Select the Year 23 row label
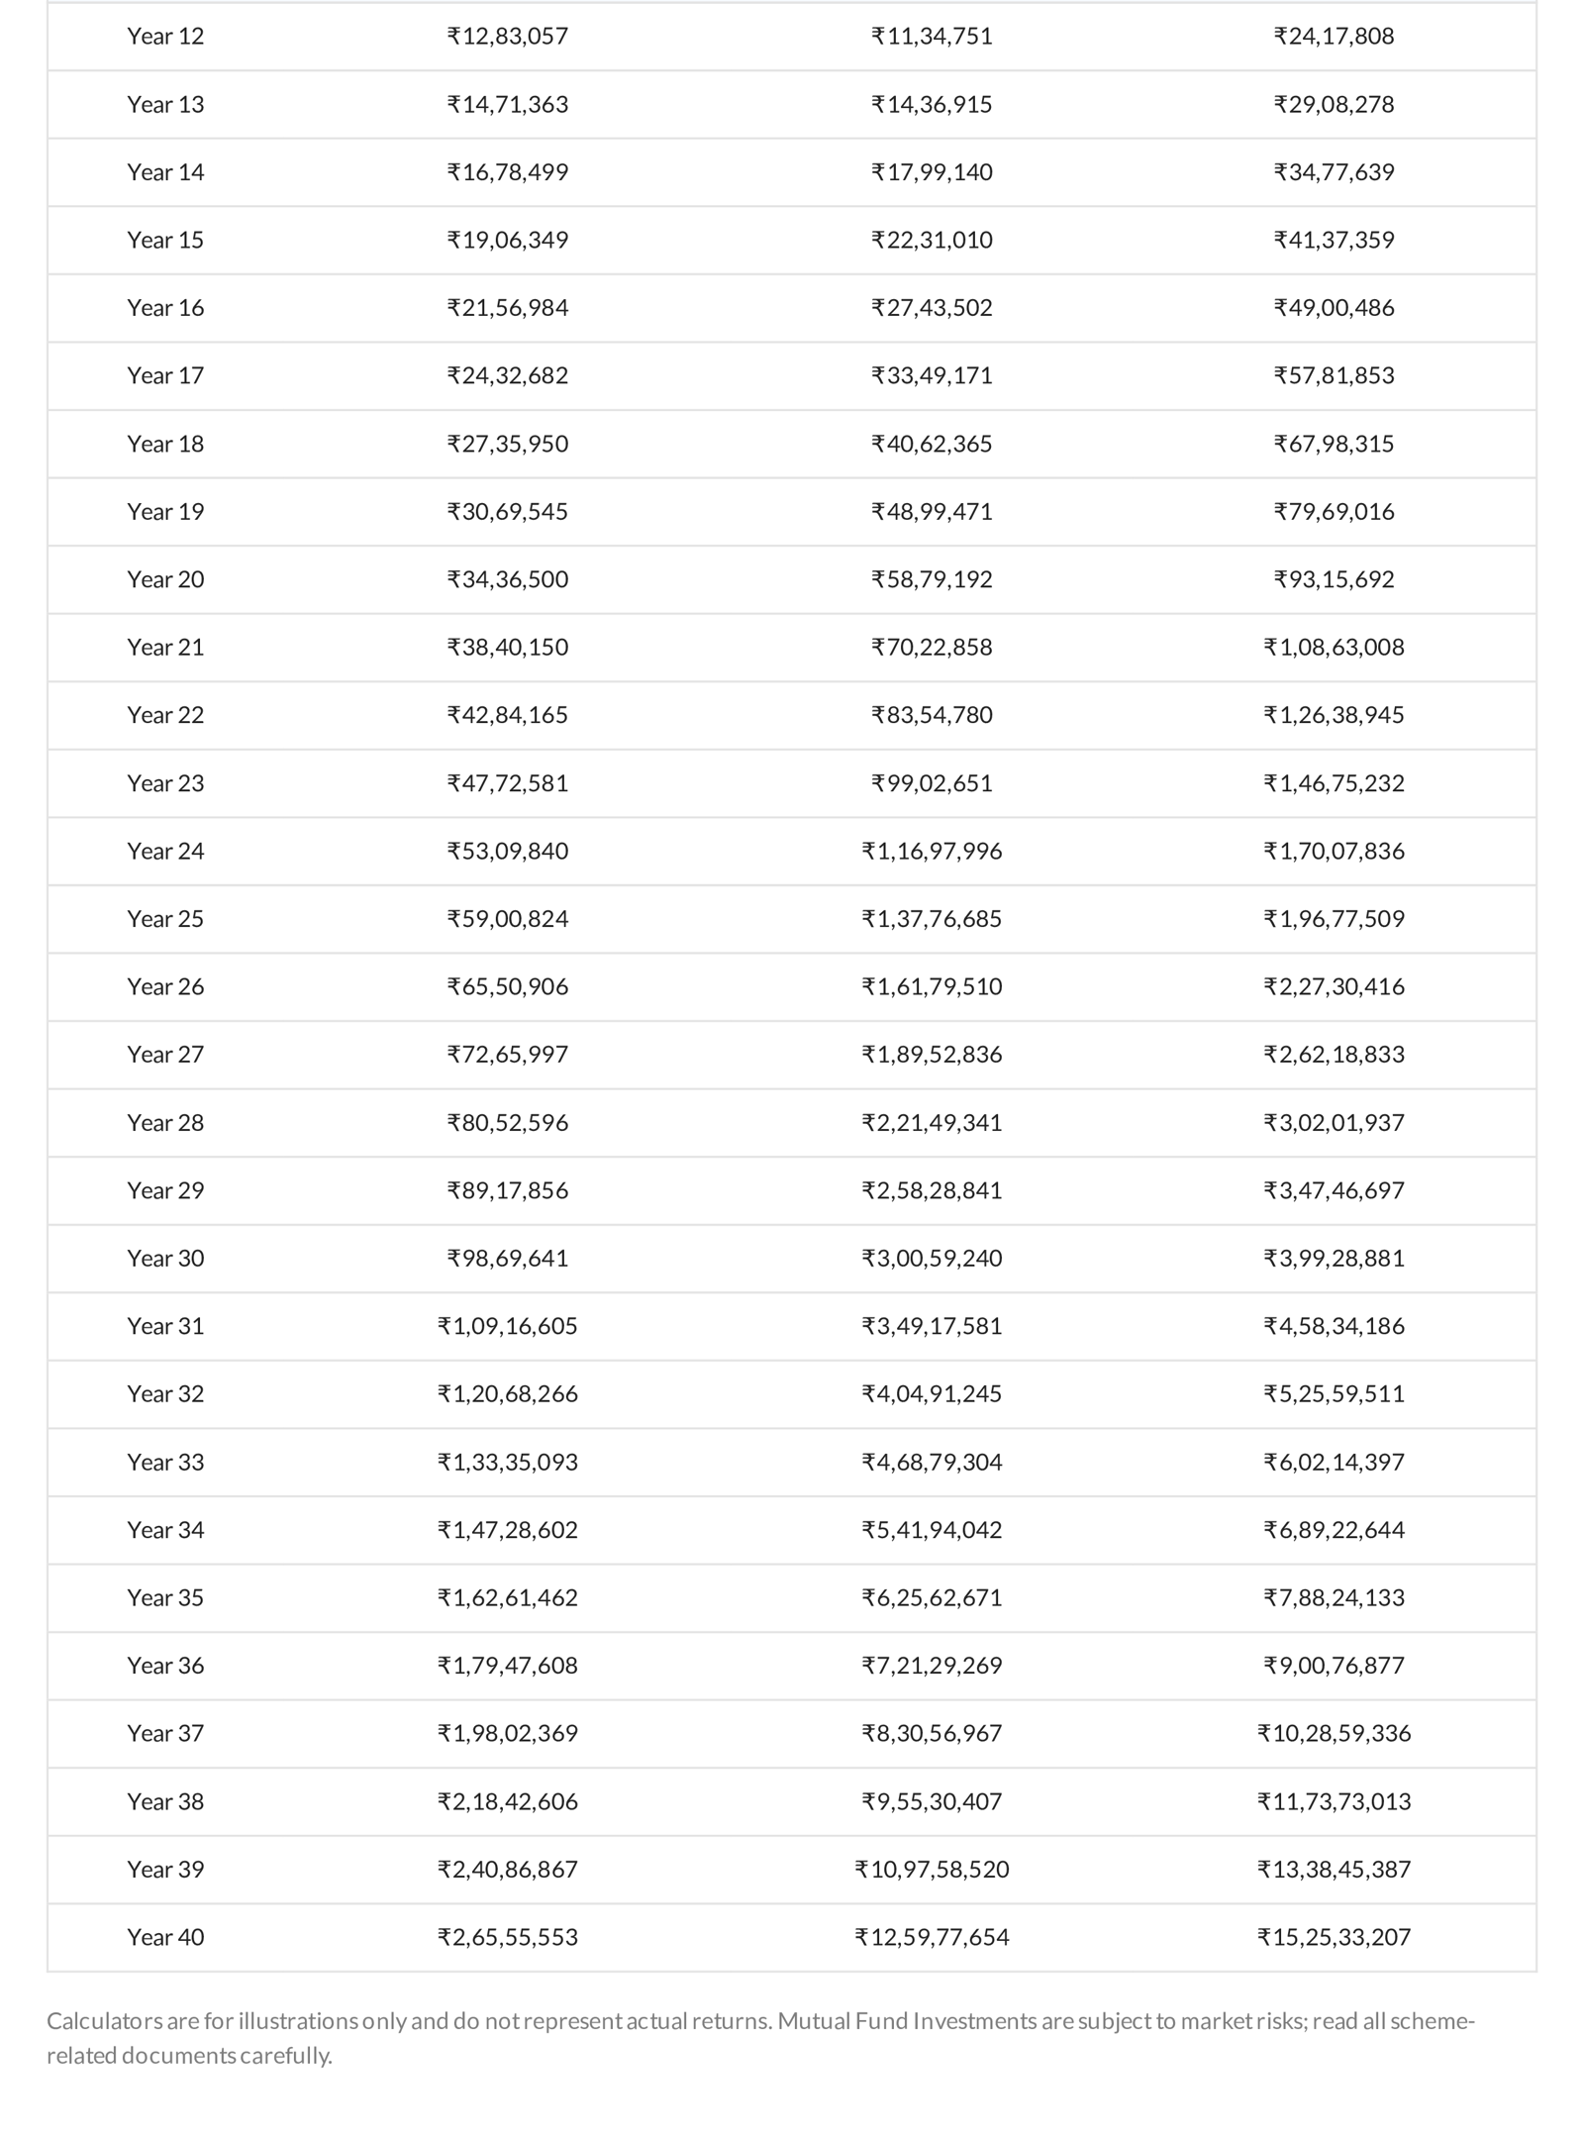 tap(165, 783)
